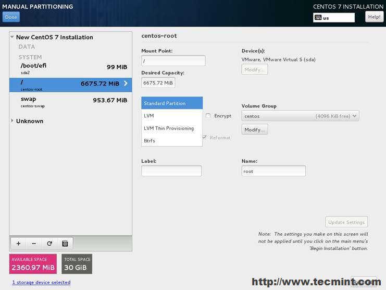The image size is (386, 290).
Task: Reload storage configuration from disk icon
Action: click(49, 244)
